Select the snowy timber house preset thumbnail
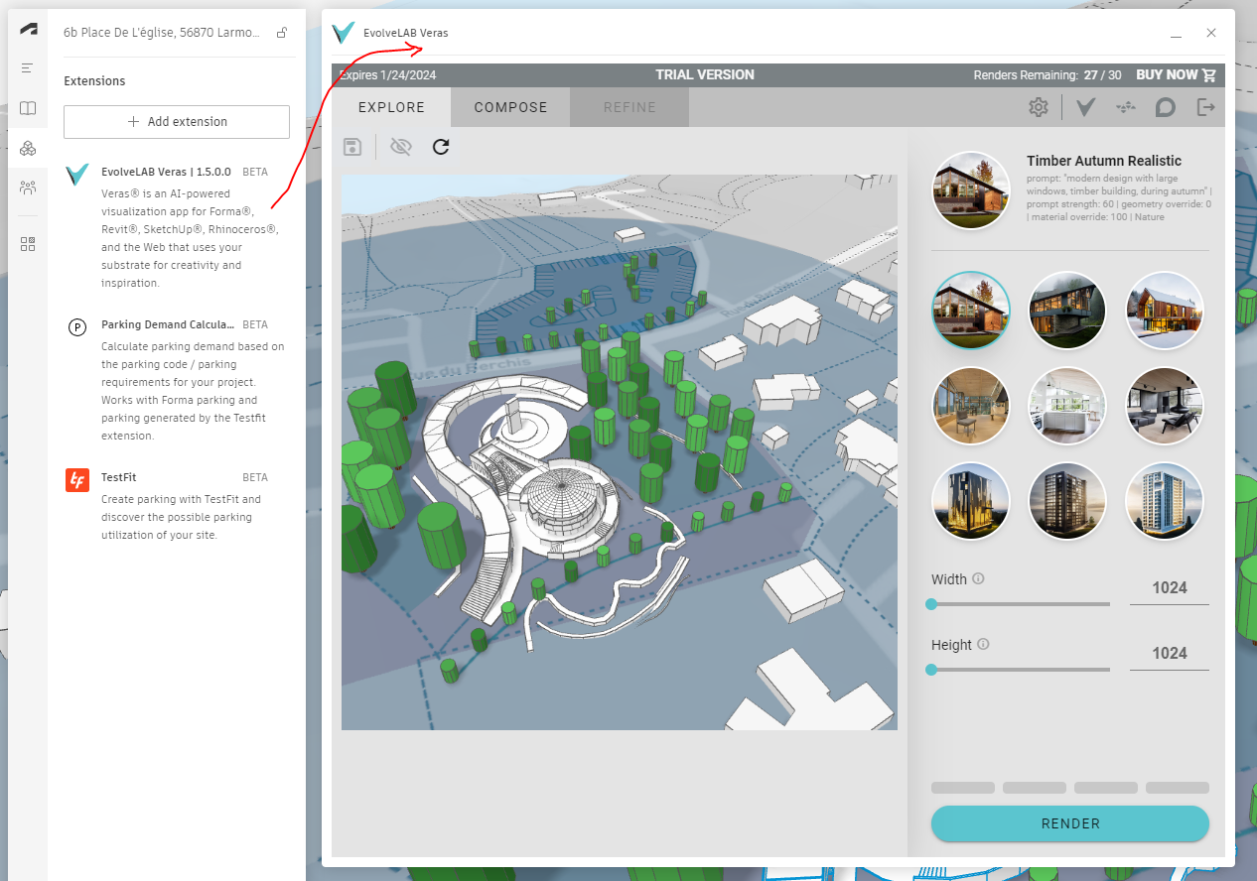This screenshot has width=1257, height=881. tap(1165, 311)
